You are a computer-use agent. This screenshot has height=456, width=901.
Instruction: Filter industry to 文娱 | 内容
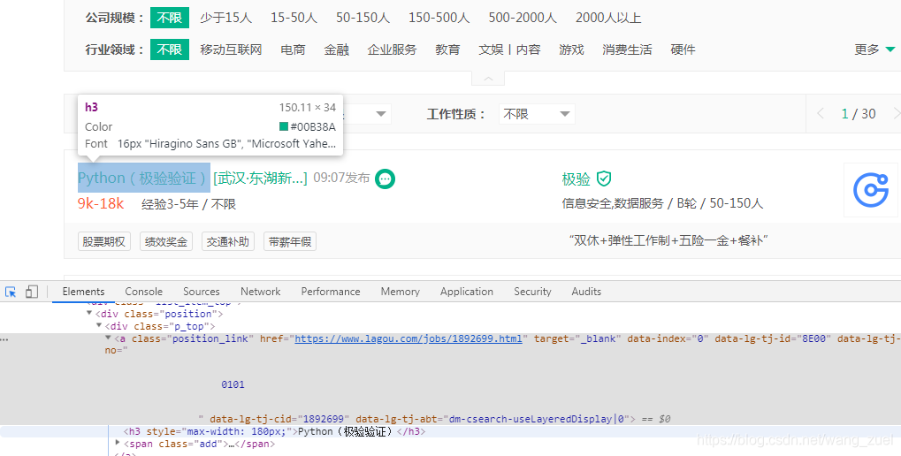[509, 49]
